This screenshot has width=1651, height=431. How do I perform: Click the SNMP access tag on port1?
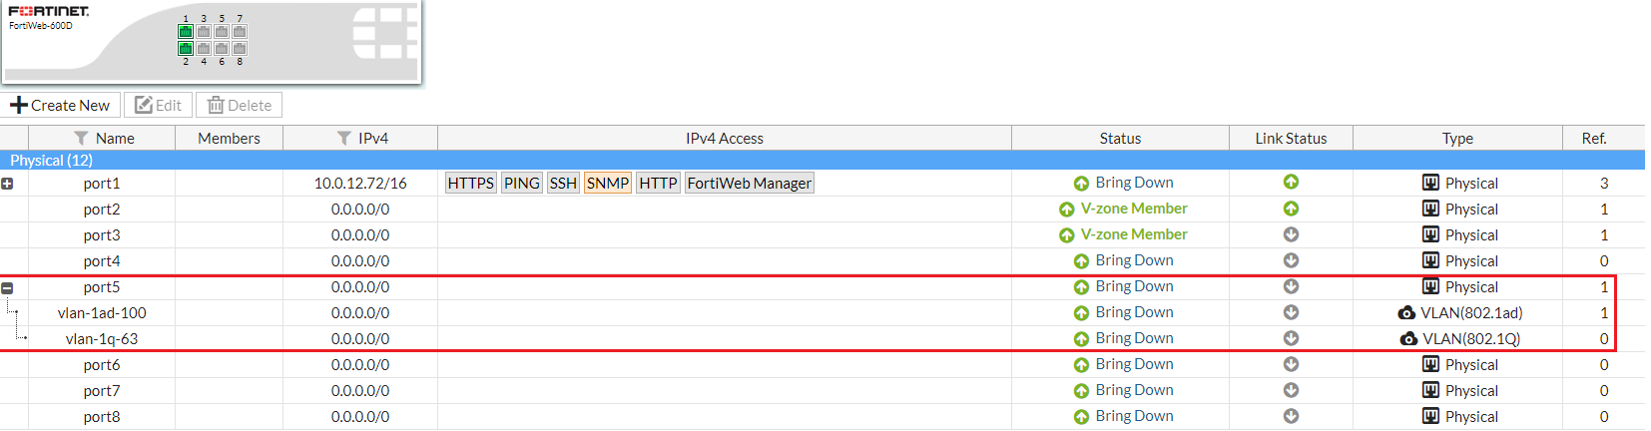click(x=607, y=184)
